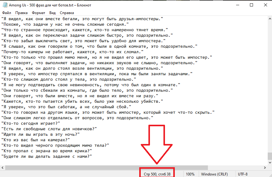Viewport: 272px width, 177px height.
Task: Click the Windows (CRLF) status entry
Action: tap(214, 174)
